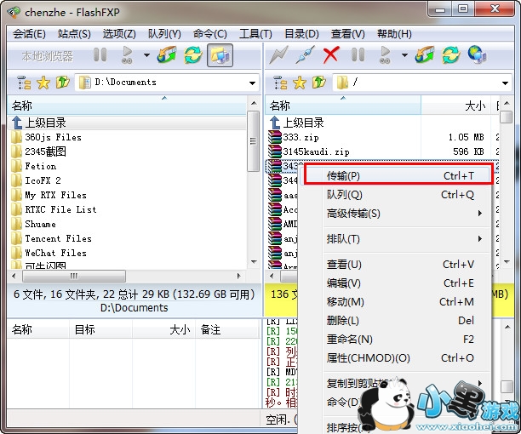The width and height of the screenshot is (521, 434).
Task: Open the remote path dropdown arrow
Action: pyautogui.click(x=505, y=83)
